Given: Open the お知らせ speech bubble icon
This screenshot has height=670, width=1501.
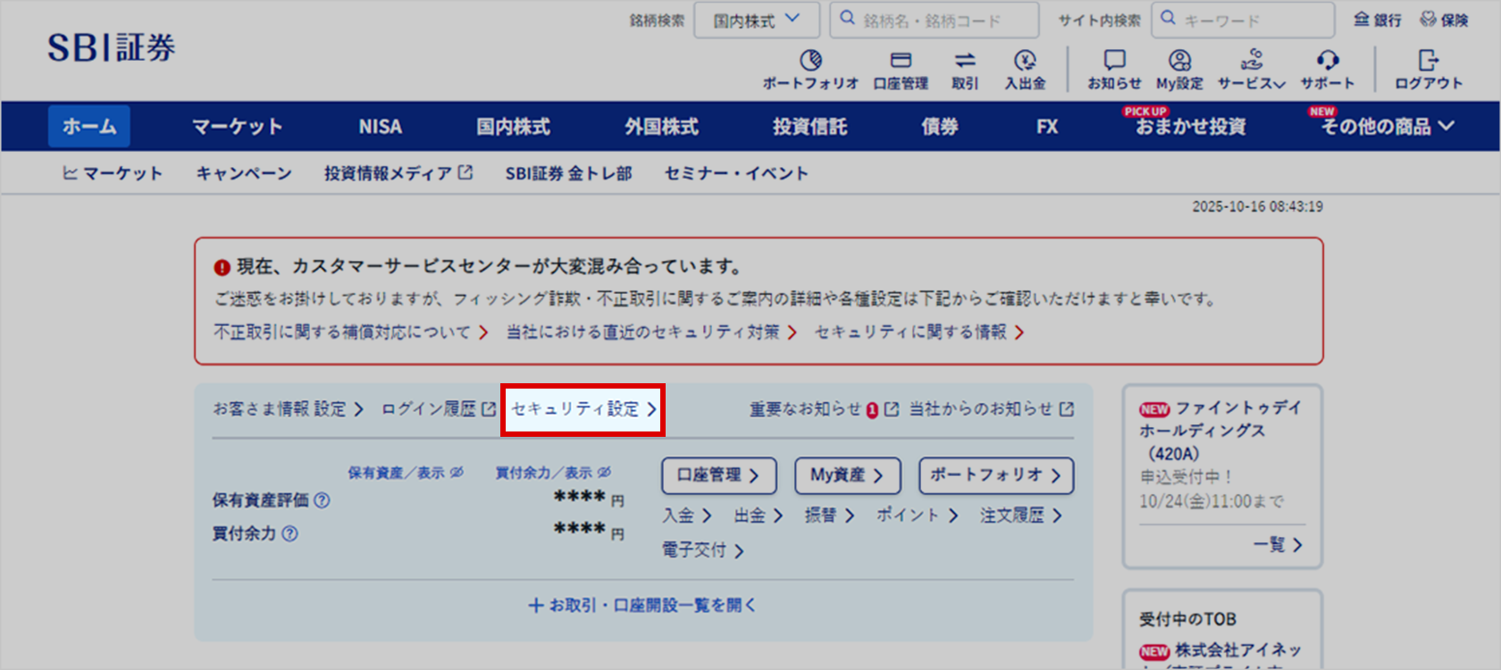Looking at the screenshot, I should (1114, 61).
